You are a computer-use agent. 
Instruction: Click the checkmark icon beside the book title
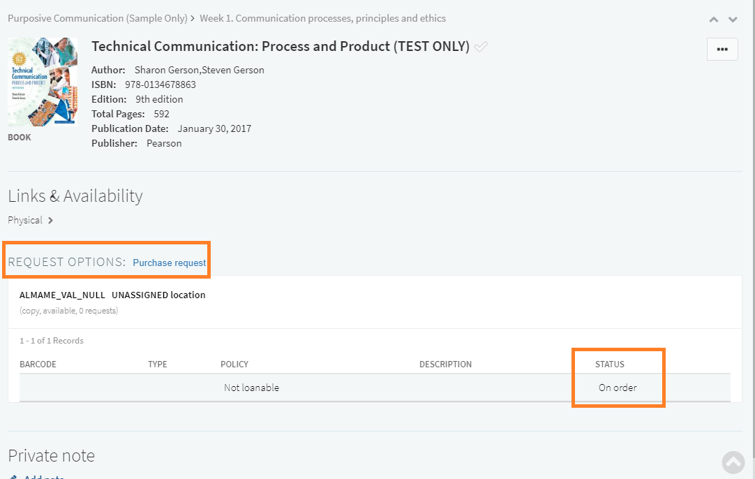(x=481, y=47)
